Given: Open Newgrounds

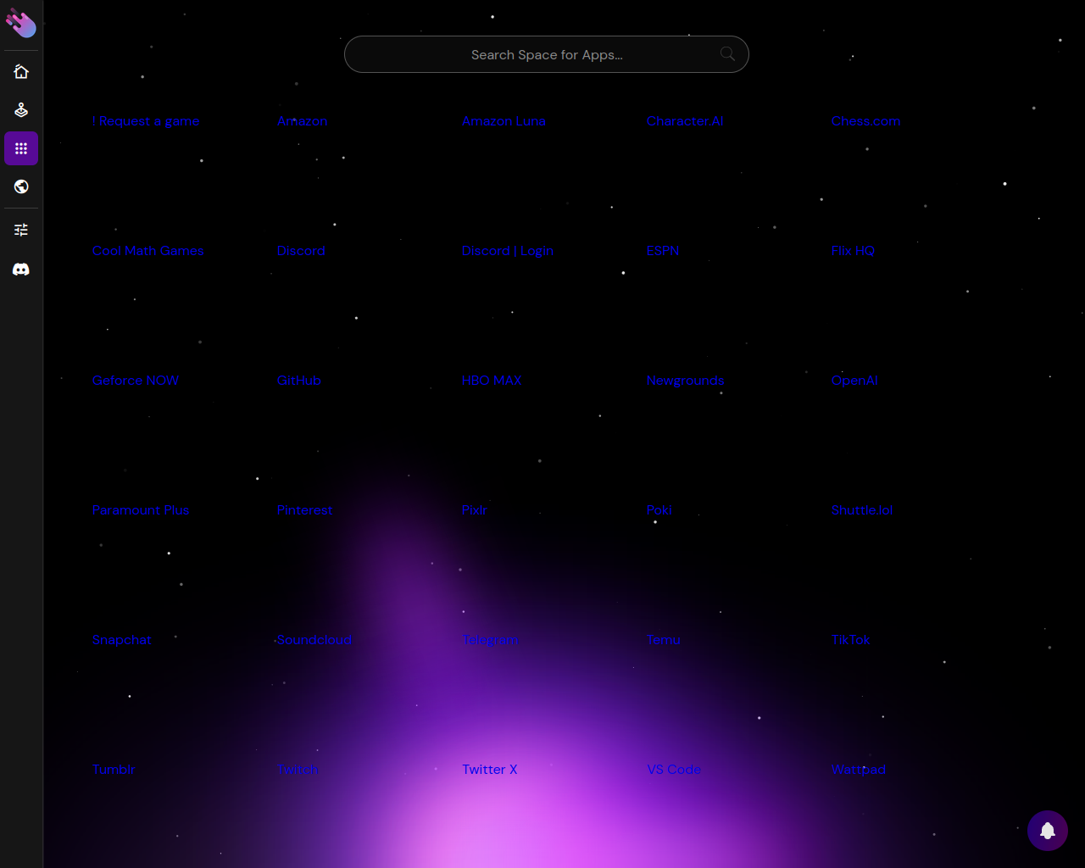Looking at the screenshot, I should 685,381.
